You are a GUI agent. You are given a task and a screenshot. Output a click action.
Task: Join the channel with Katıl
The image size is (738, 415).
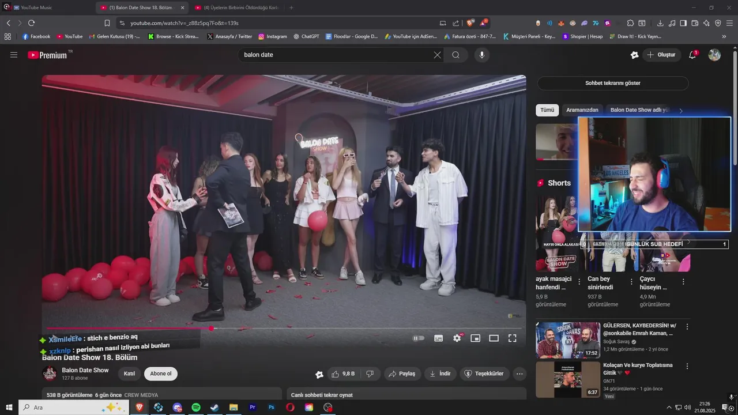[x=129, y=373]
